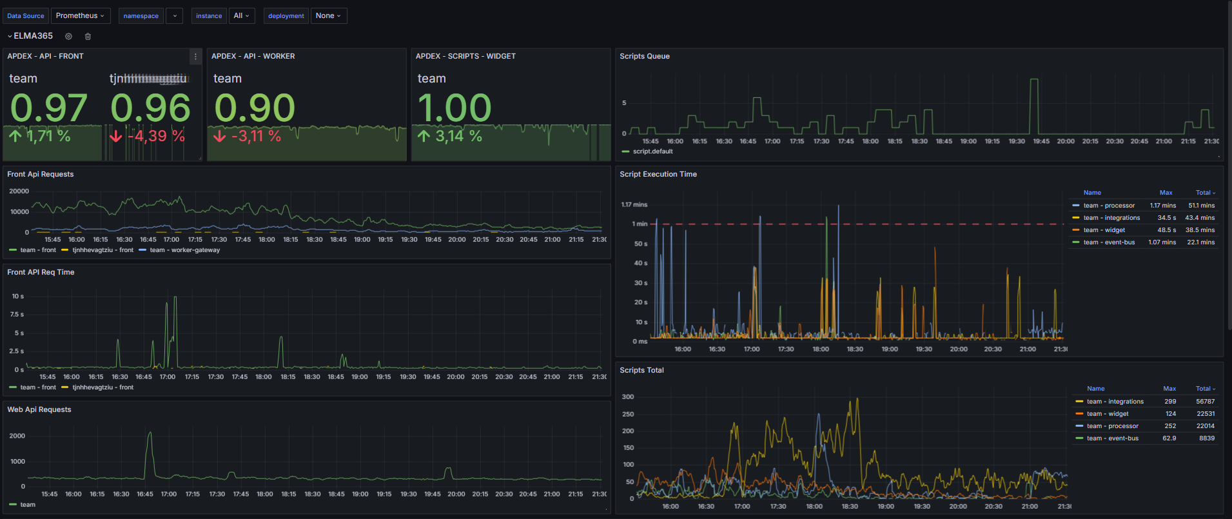Toggle script.default series in Scripts Queue legend
The image size is (1232, 519).
tap(652, 152)
